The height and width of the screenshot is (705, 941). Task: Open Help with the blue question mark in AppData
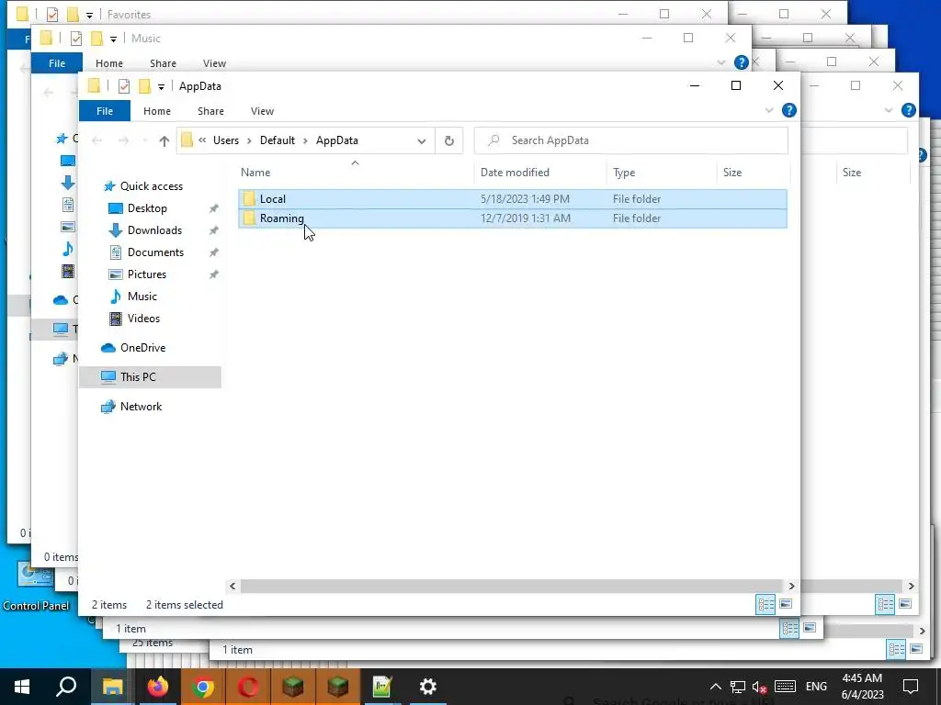tap(789, 110)
